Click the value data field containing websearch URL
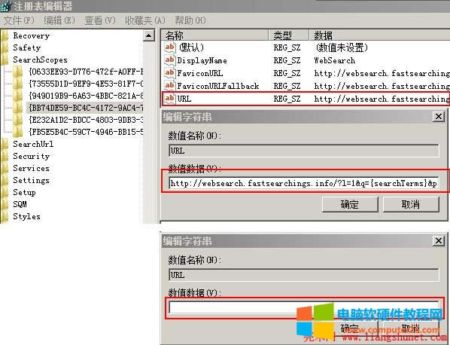 [303, 183]
